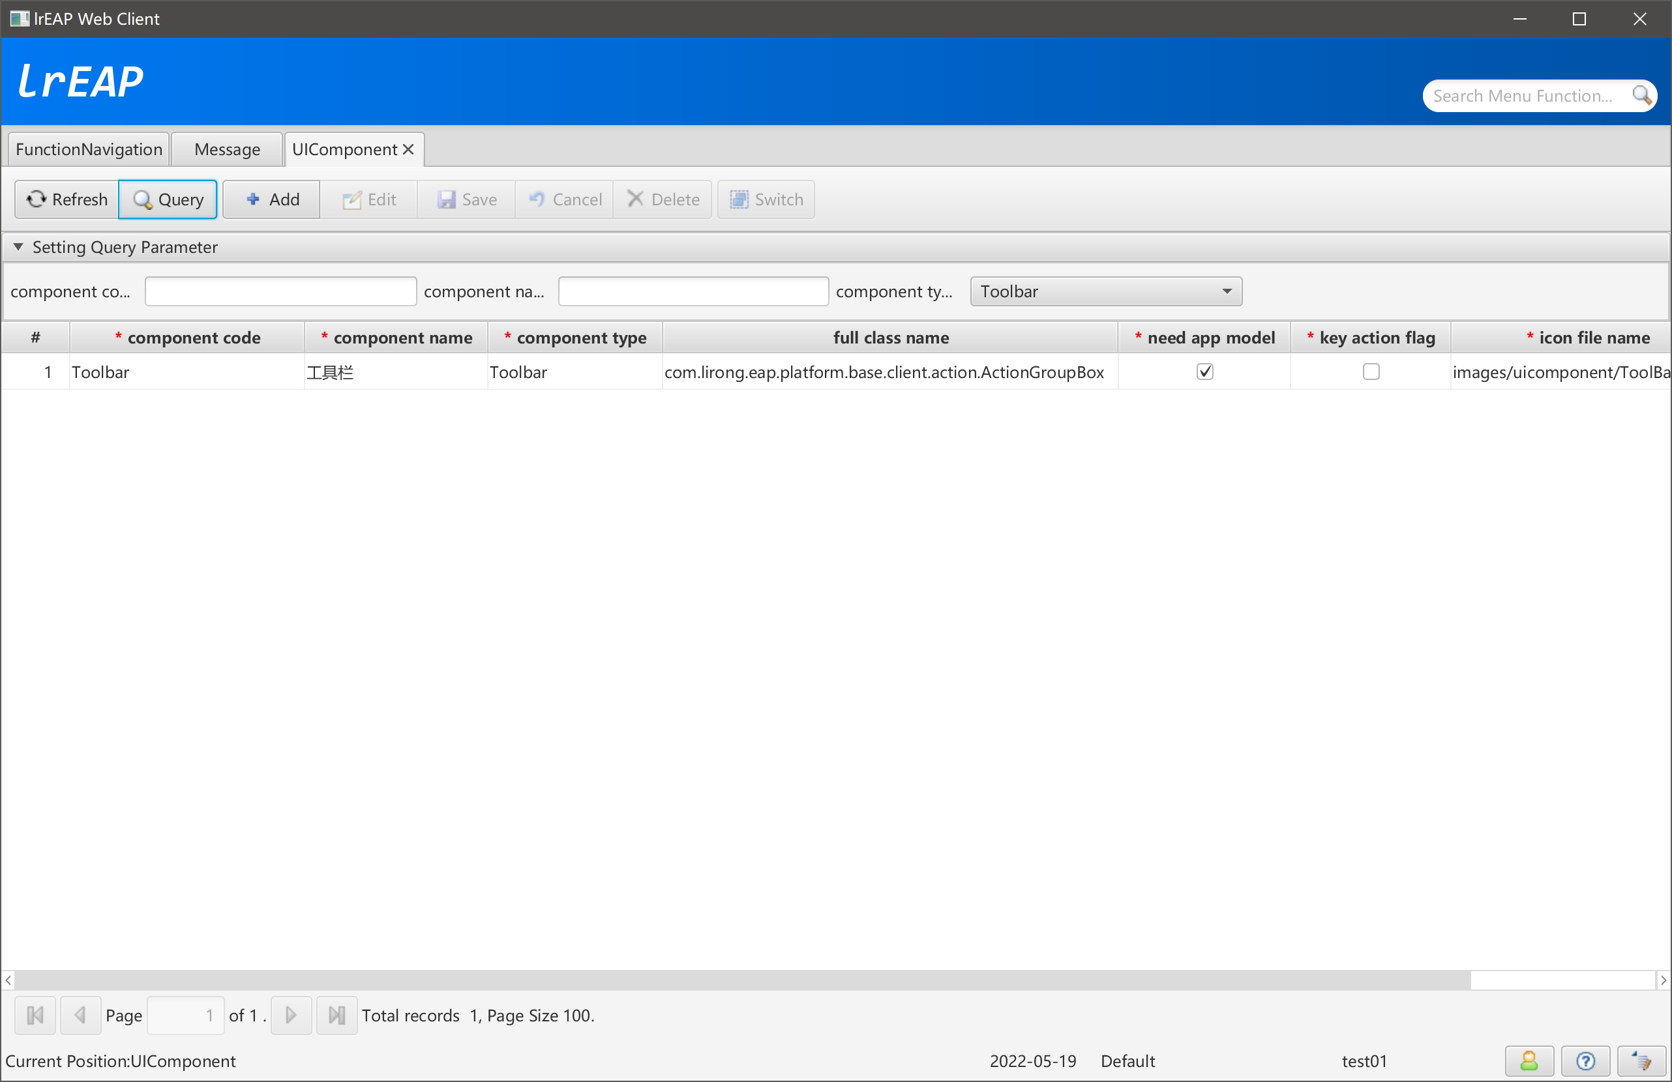Go to the previous page
The image size is (1672, 1082).
(x=81, y=1016)
